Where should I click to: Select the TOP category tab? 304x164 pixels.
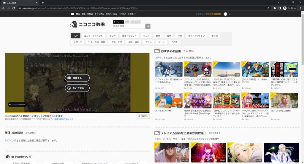(76, 36)
